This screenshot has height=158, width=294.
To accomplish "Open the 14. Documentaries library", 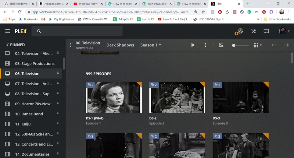I will tap(32, 154).
